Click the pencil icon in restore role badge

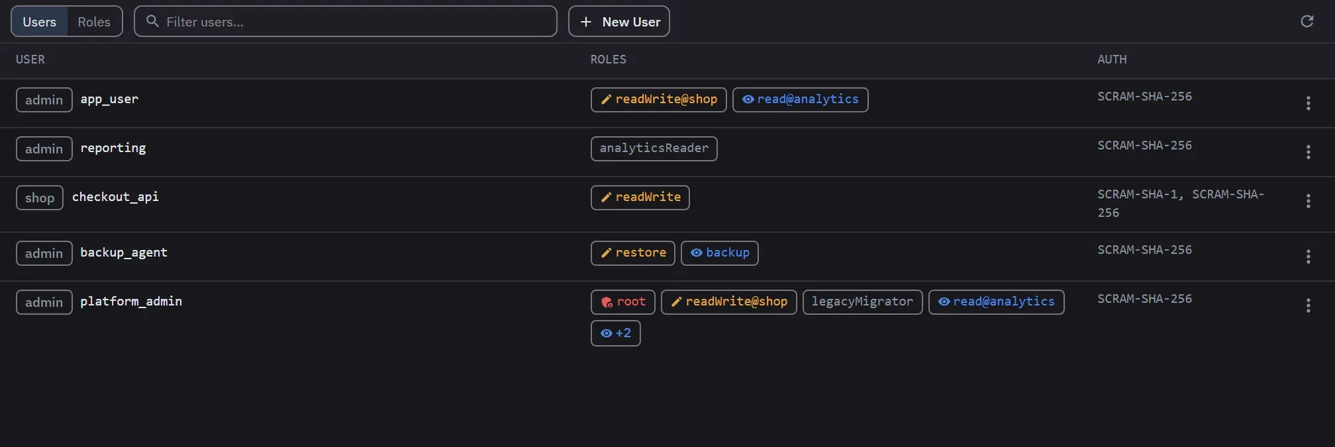(606, 253)
